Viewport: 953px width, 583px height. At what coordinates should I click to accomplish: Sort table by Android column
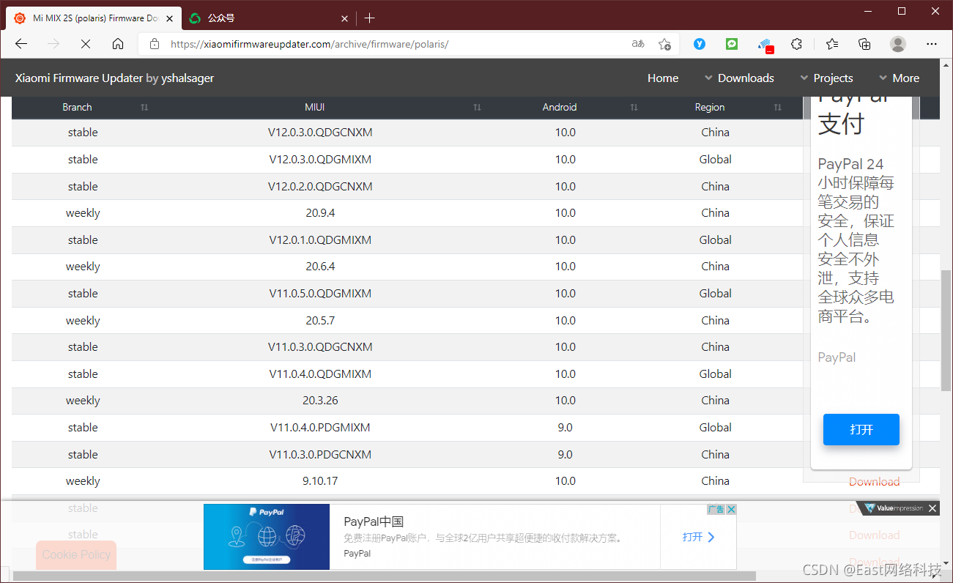565,107
